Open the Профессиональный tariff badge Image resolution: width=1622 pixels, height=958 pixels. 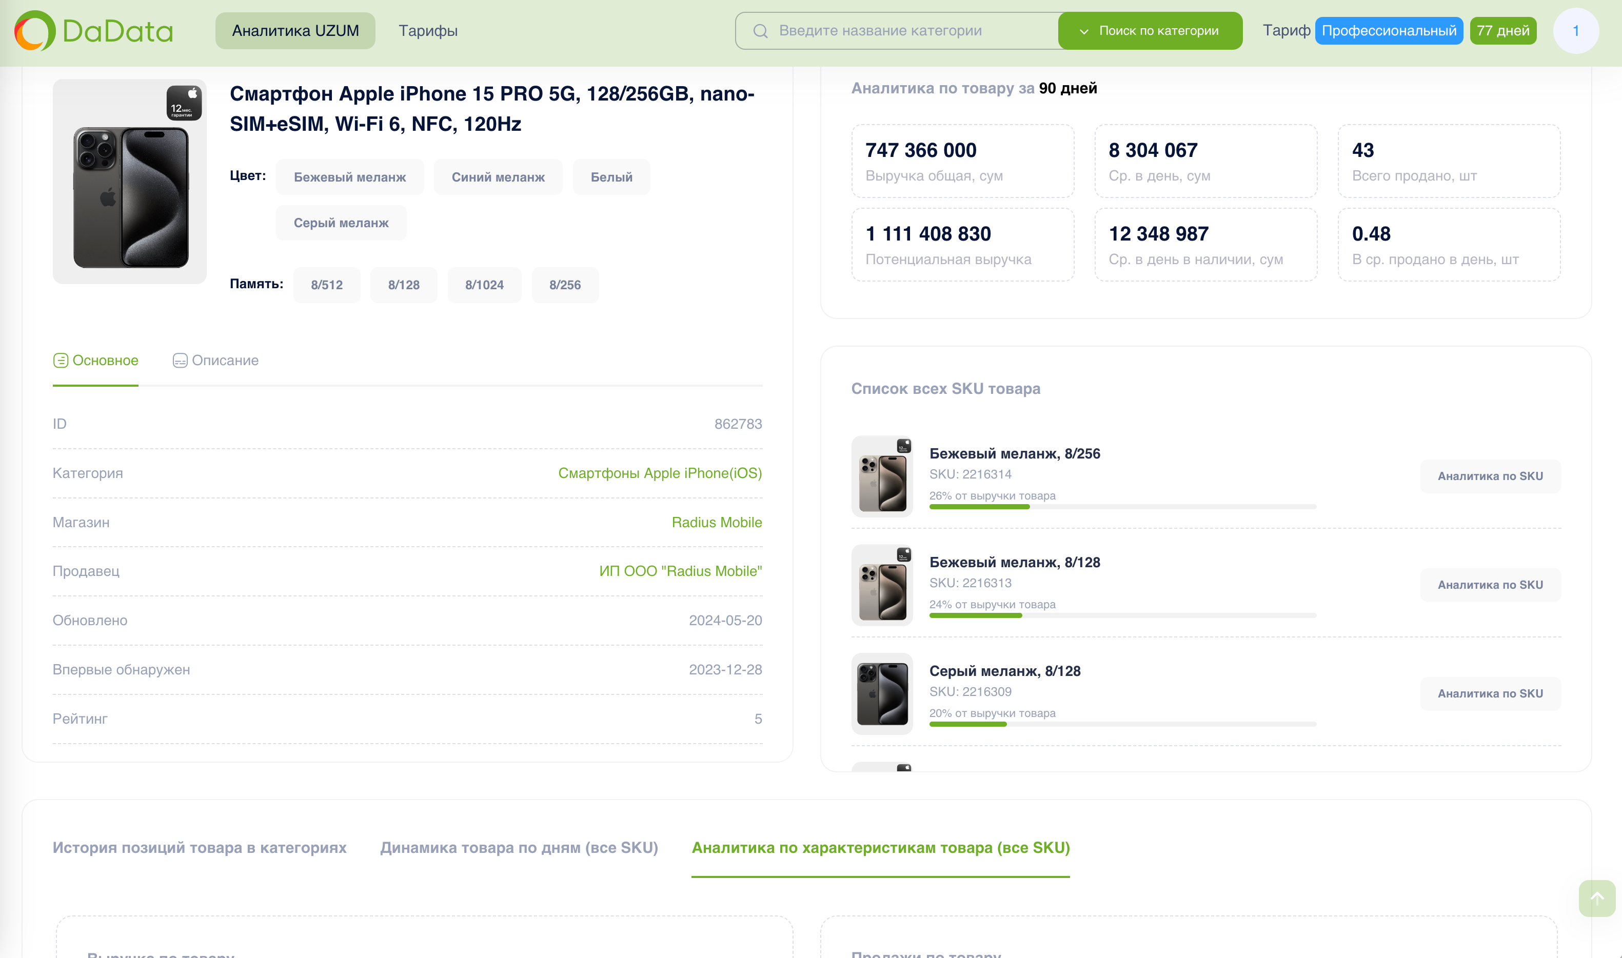1388,30
